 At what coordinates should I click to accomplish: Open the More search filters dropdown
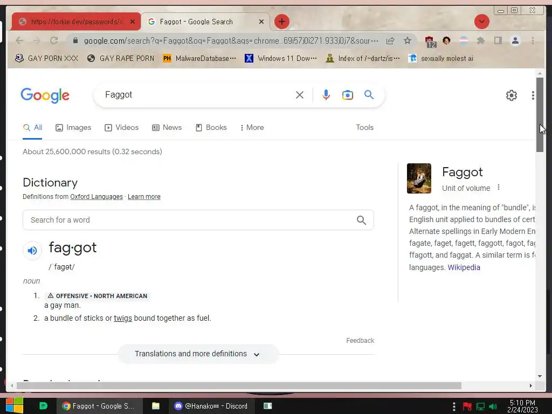pos(252,127)
